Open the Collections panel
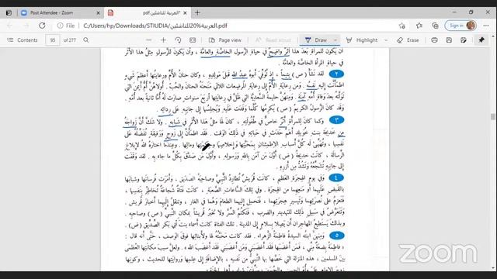Screen dimensions: 497x279 click(435, 26)
